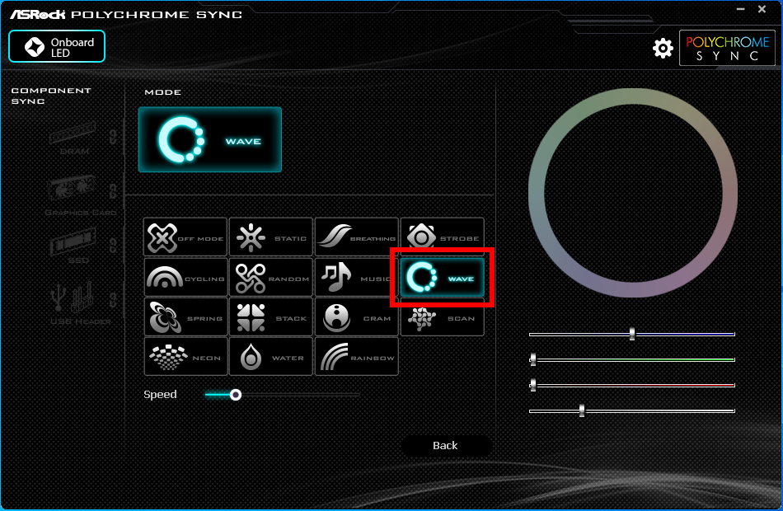Toggle USB Header sync link icon
The image size is (783, 511).
pos(114,300)
